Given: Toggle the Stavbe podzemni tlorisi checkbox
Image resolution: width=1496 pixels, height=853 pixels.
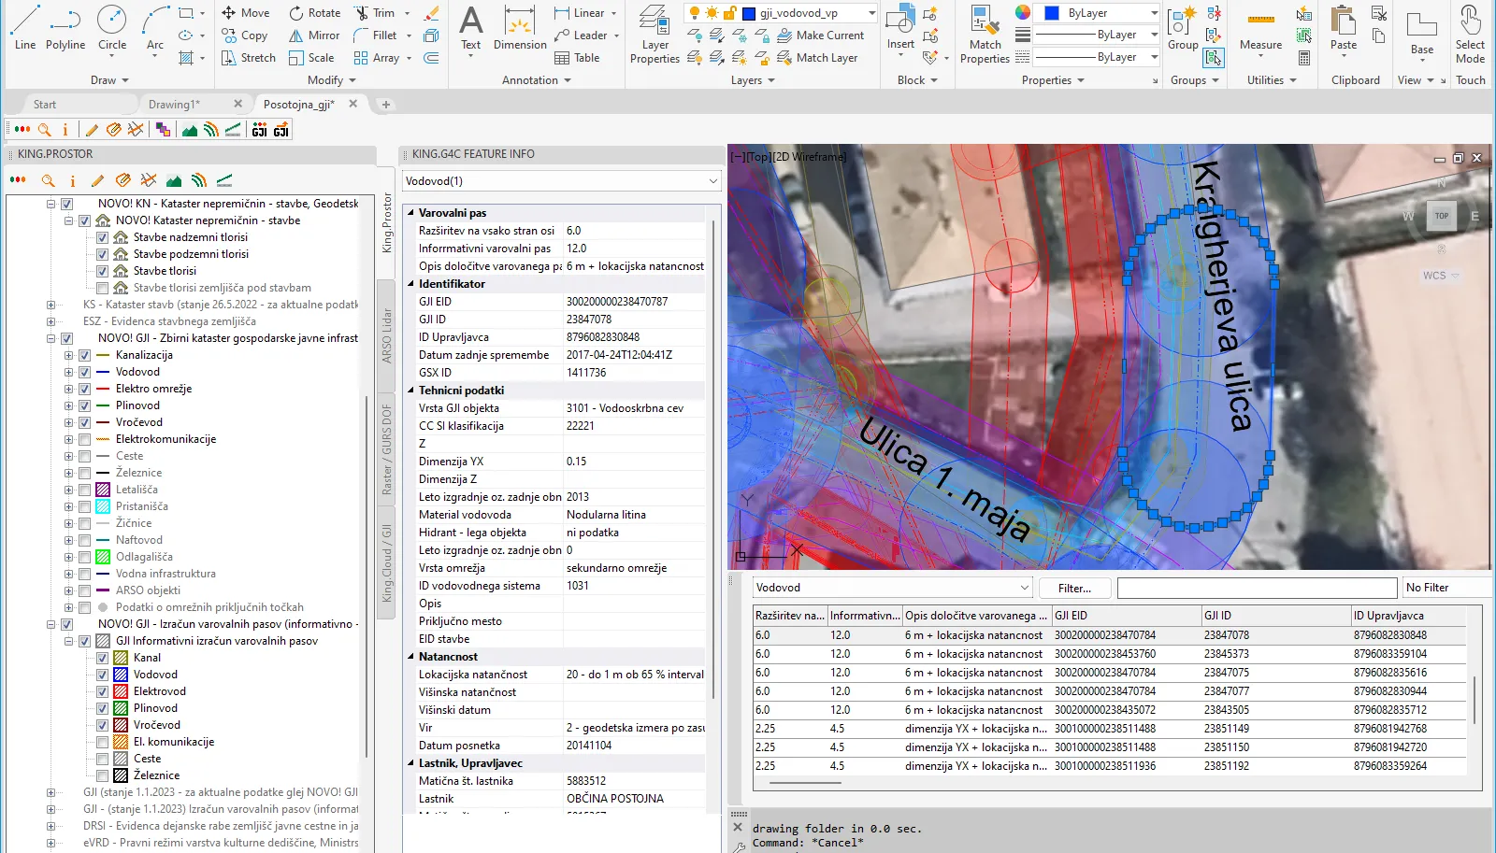Looking at the screenshot, I should point(102,254).
